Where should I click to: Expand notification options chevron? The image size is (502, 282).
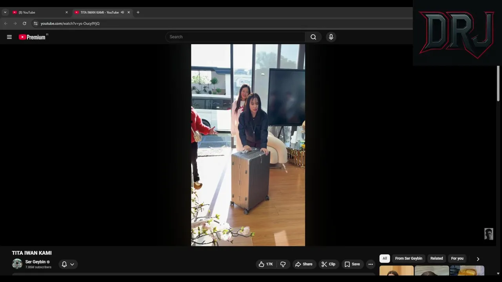[x=72, y=264]
